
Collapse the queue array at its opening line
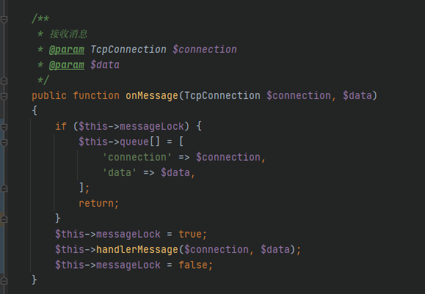[x=4, y=142]
